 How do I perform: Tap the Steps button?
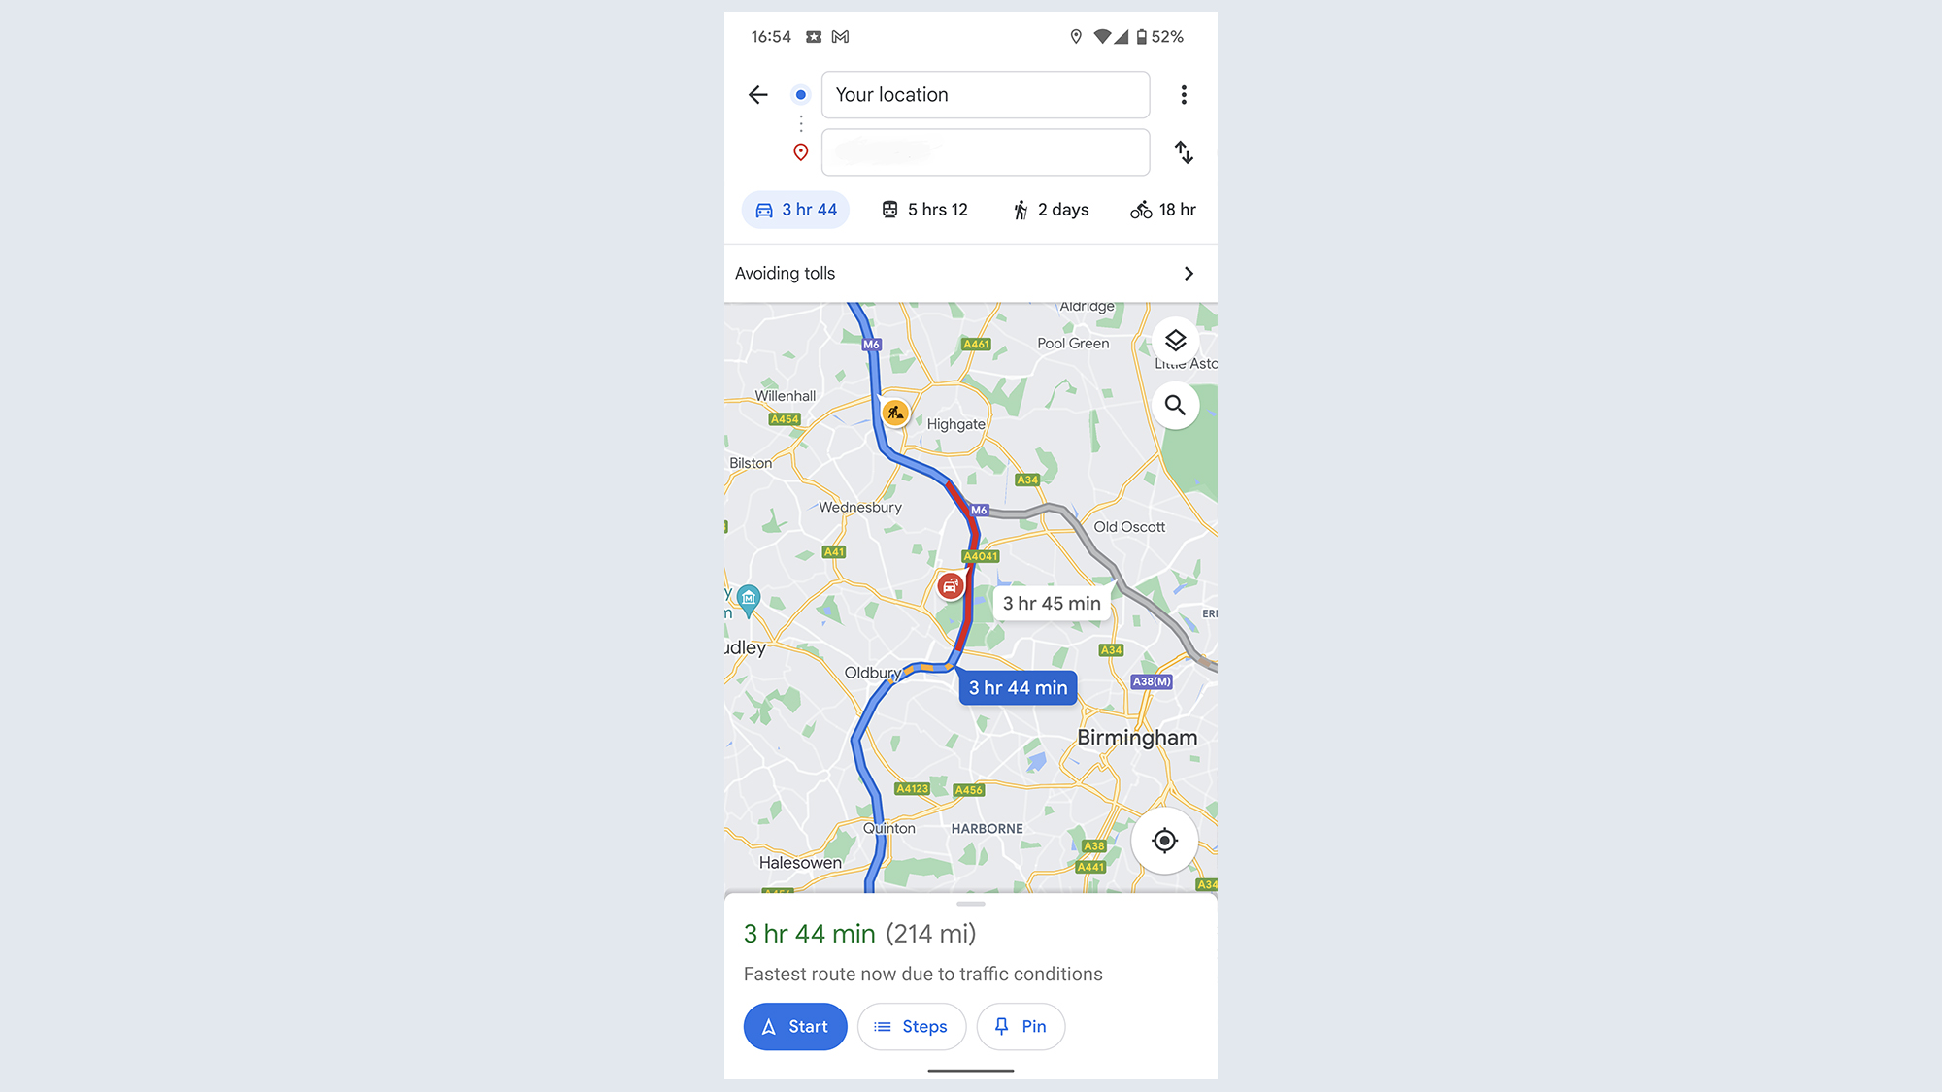pyautogui.click(x=913, y=1025)
